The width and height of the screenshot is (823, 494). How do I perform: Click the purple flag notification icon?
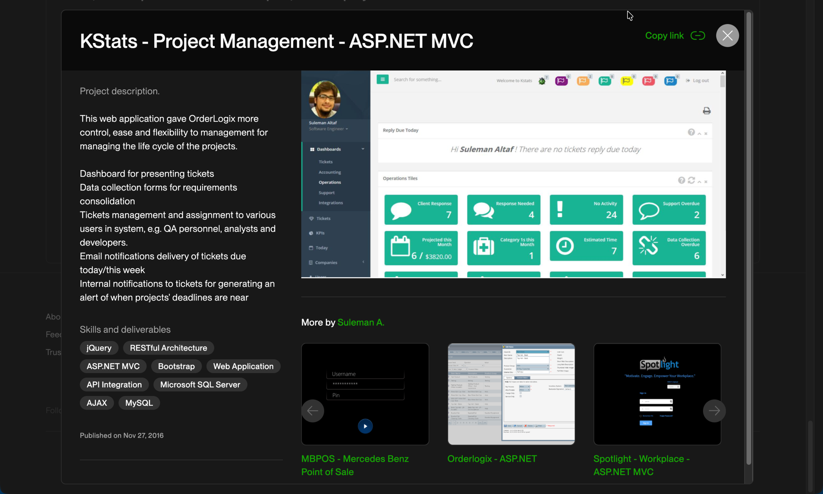[561, 81]
